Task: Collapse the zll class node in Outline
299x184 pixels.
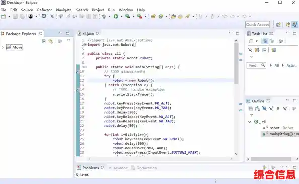Action: 250,122
